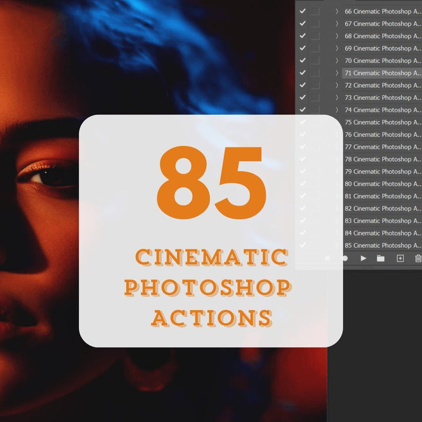Uncheck the 74 Cinematic Photoshop action
This screenshot has width=422, height=422.
pos(302,110)
